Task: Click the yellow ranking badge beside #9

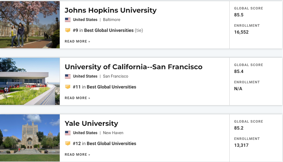Action: pos(68,30)
